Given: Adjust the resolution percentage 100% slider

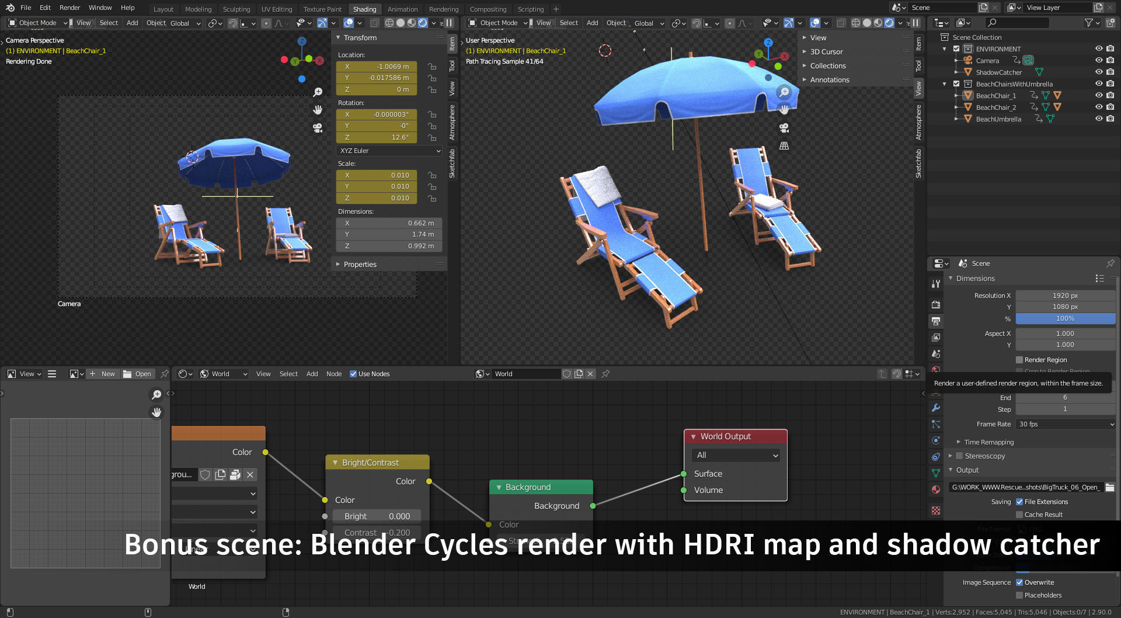Looking at the screenshot, I should coord(1066,318).
